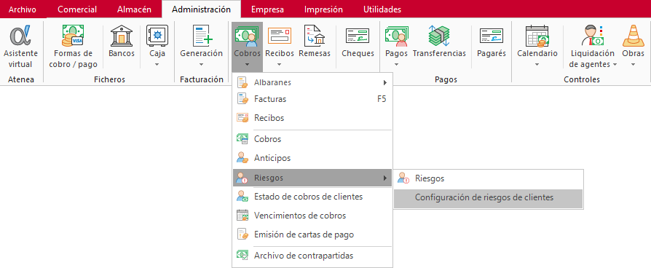Viewport: 651px width, 268px height.
Task: Expand the Recibos dropdown arrow
Action: click(x=280, y=64)
